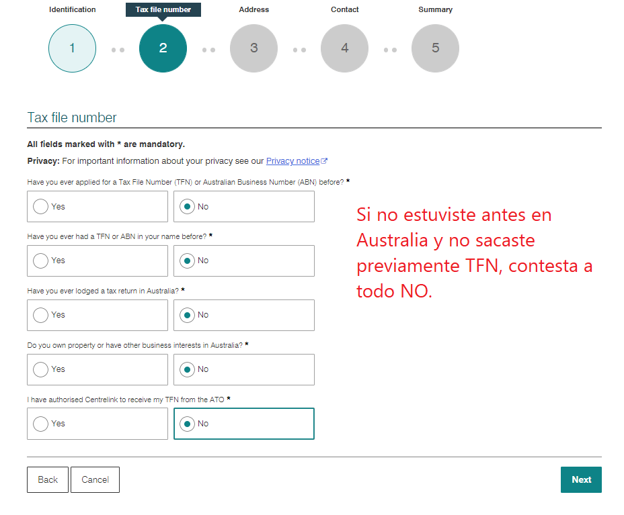Click Next to continue to Address
624x515 pixels.
[581, 479]
